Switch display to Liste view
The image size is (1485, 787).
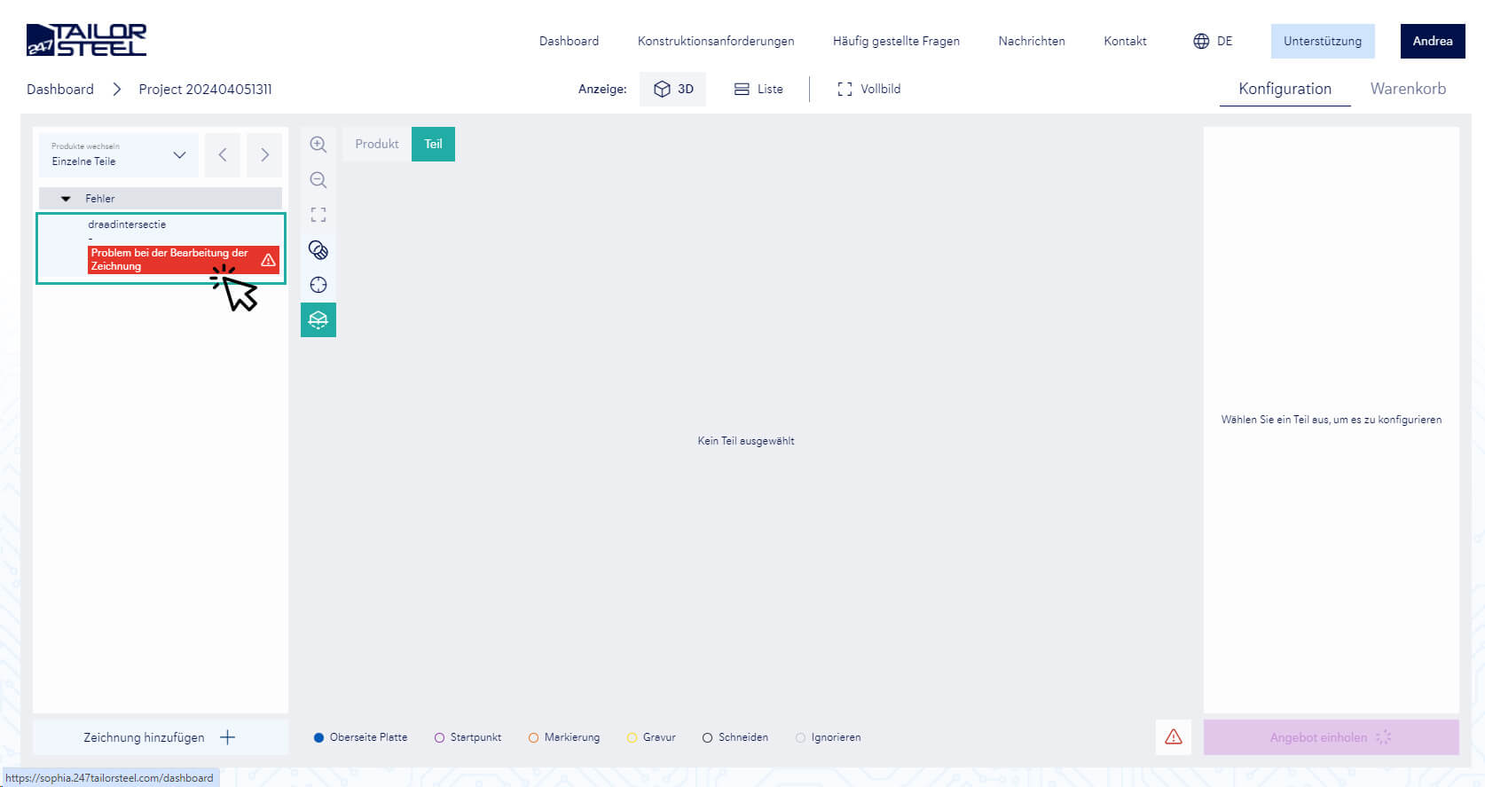[758, 89]
